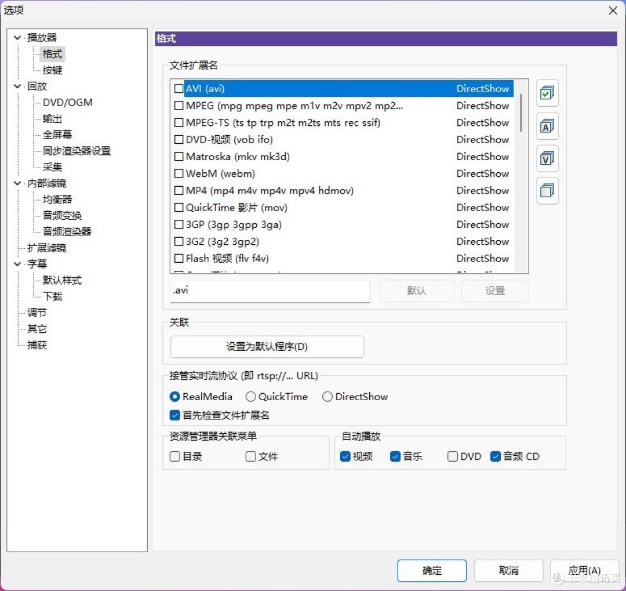Choose the DirectShow radio option

327,396
